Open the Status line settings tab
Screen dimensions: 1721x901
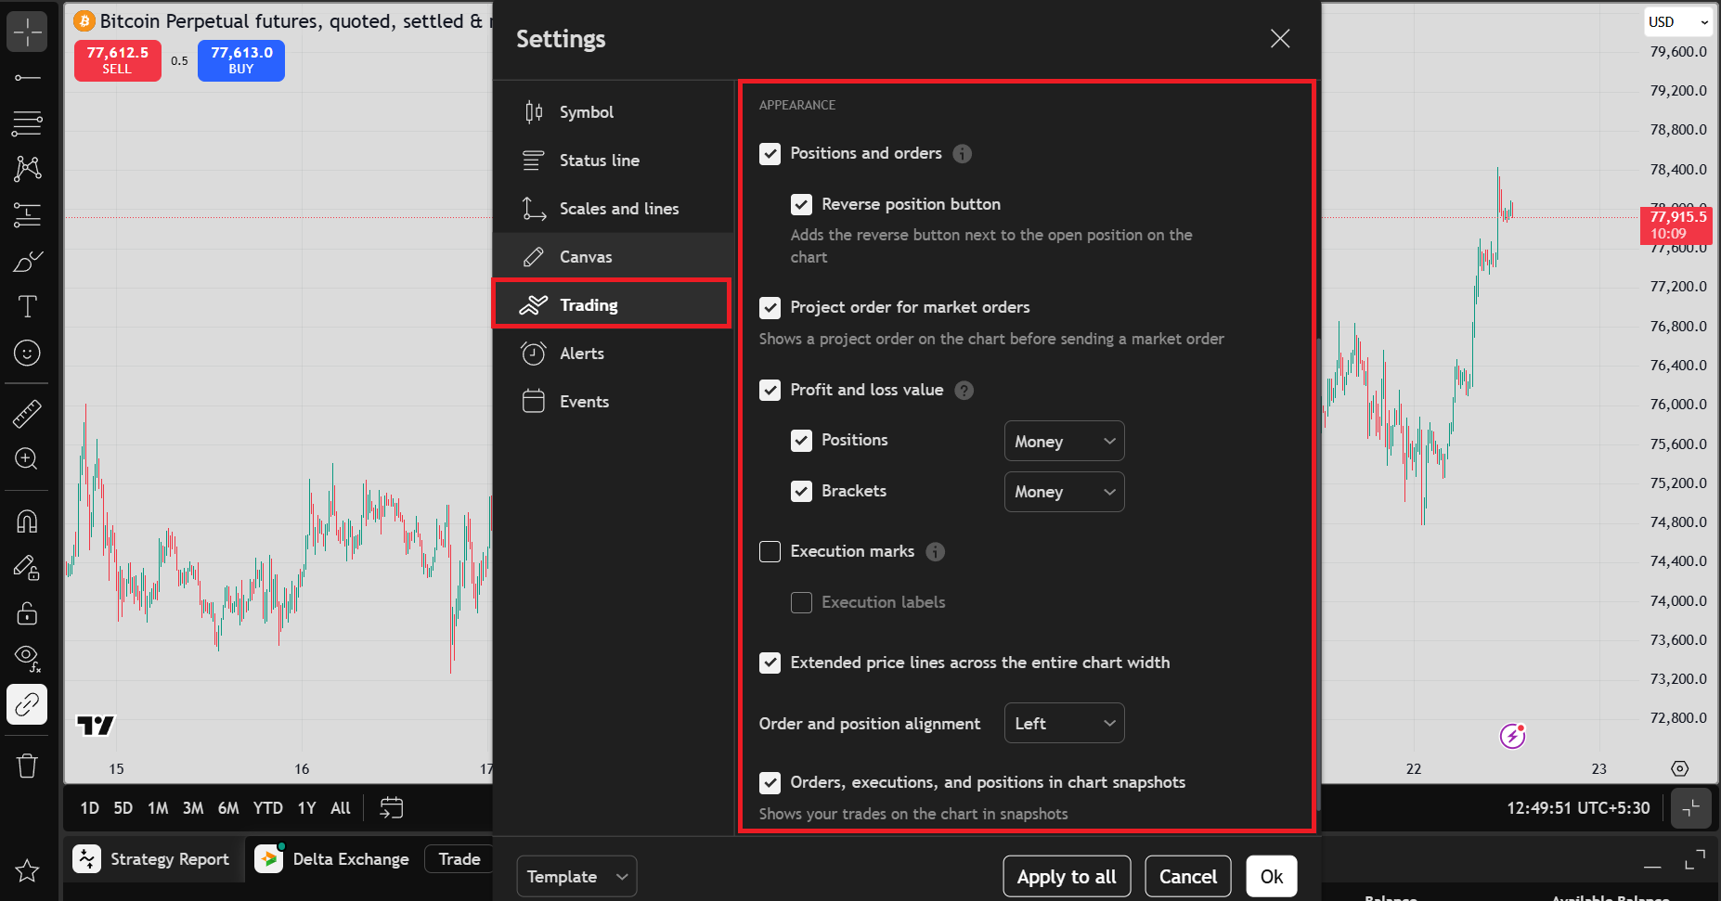pos(613,161)
